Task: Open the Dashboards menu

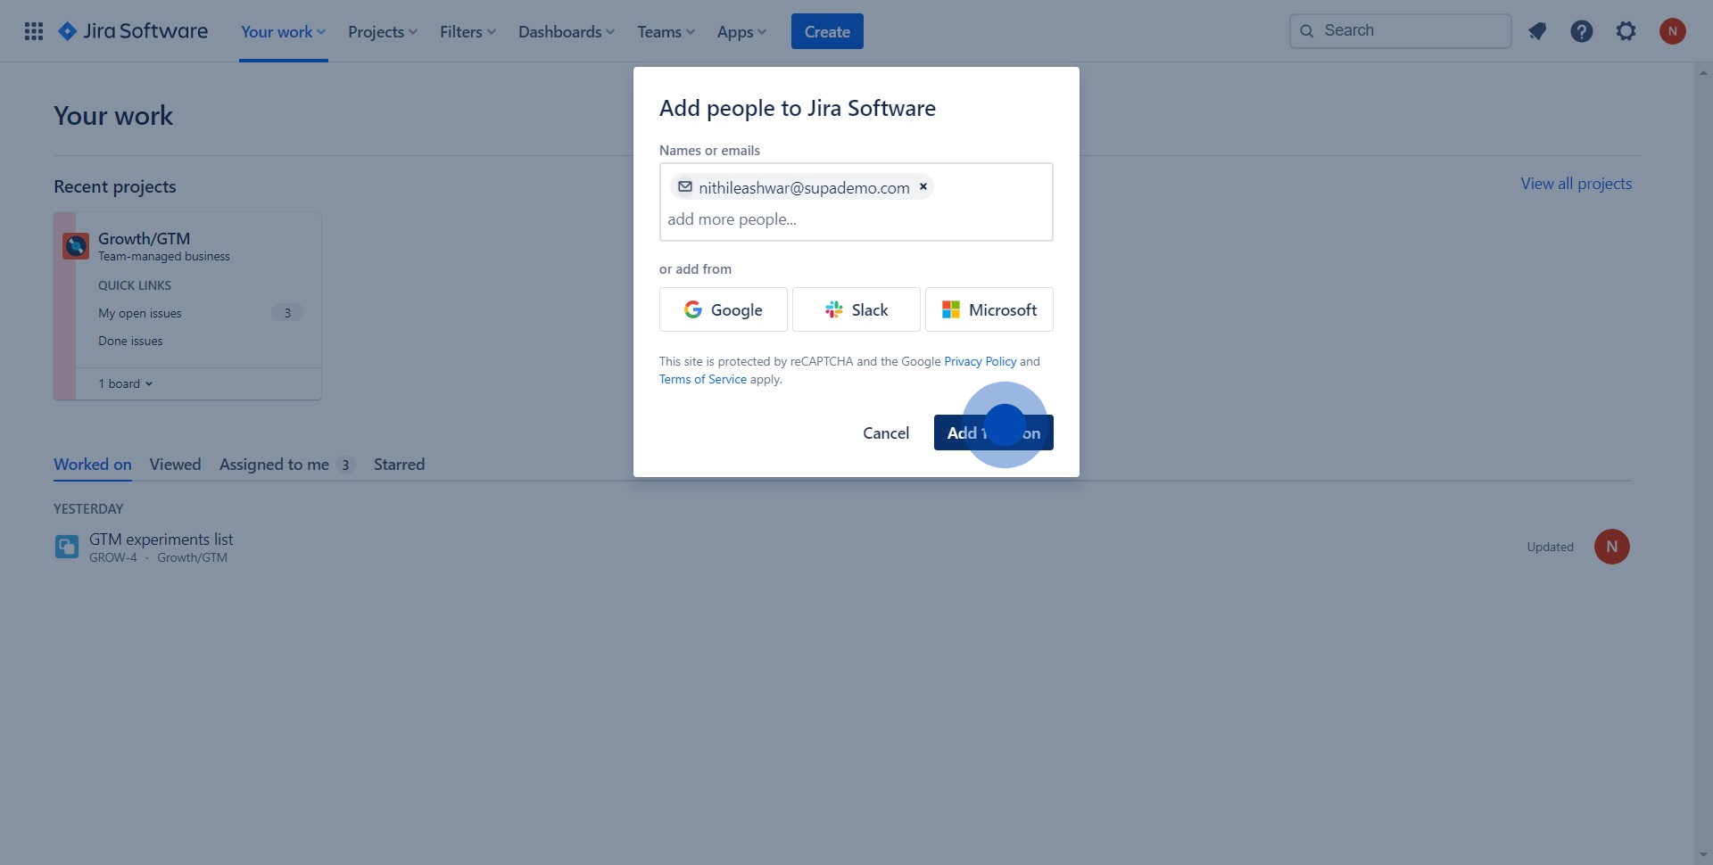Action: click(566, 31)
